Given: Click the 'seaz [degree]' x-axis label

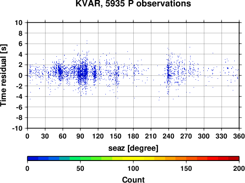Looking at the screenshot, I should pyautogui.click(x=133, y=148).
